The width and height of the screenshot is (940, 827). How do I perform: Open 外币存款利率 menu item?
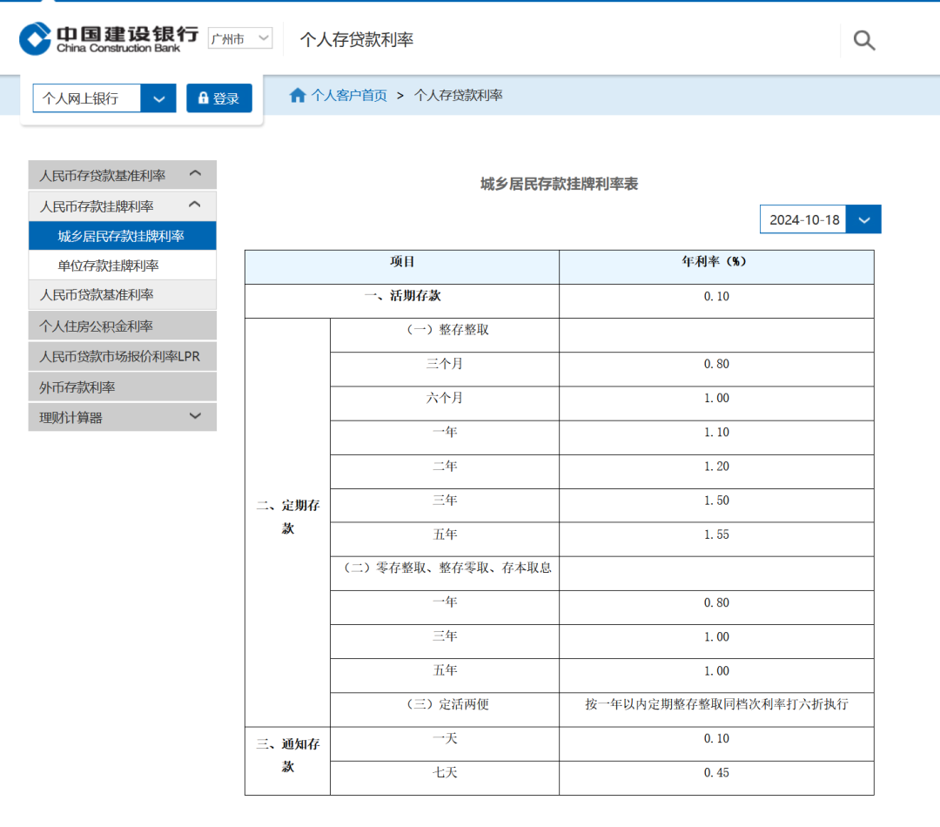77,387
